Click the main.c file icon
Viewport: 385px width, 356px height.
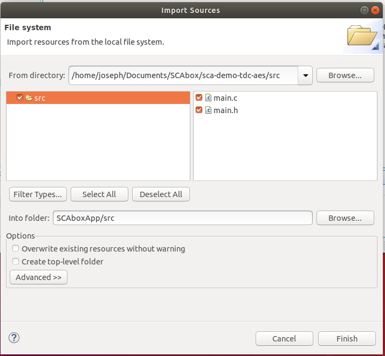[x=208, y=97]
